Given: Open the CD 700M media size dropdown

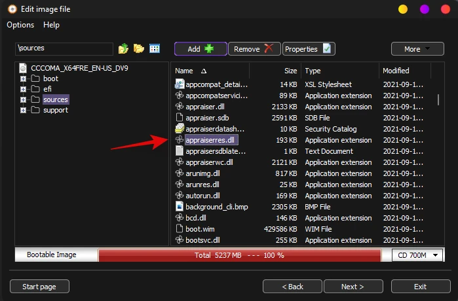Looking at the screenshot, I should (x=417, y=255).
